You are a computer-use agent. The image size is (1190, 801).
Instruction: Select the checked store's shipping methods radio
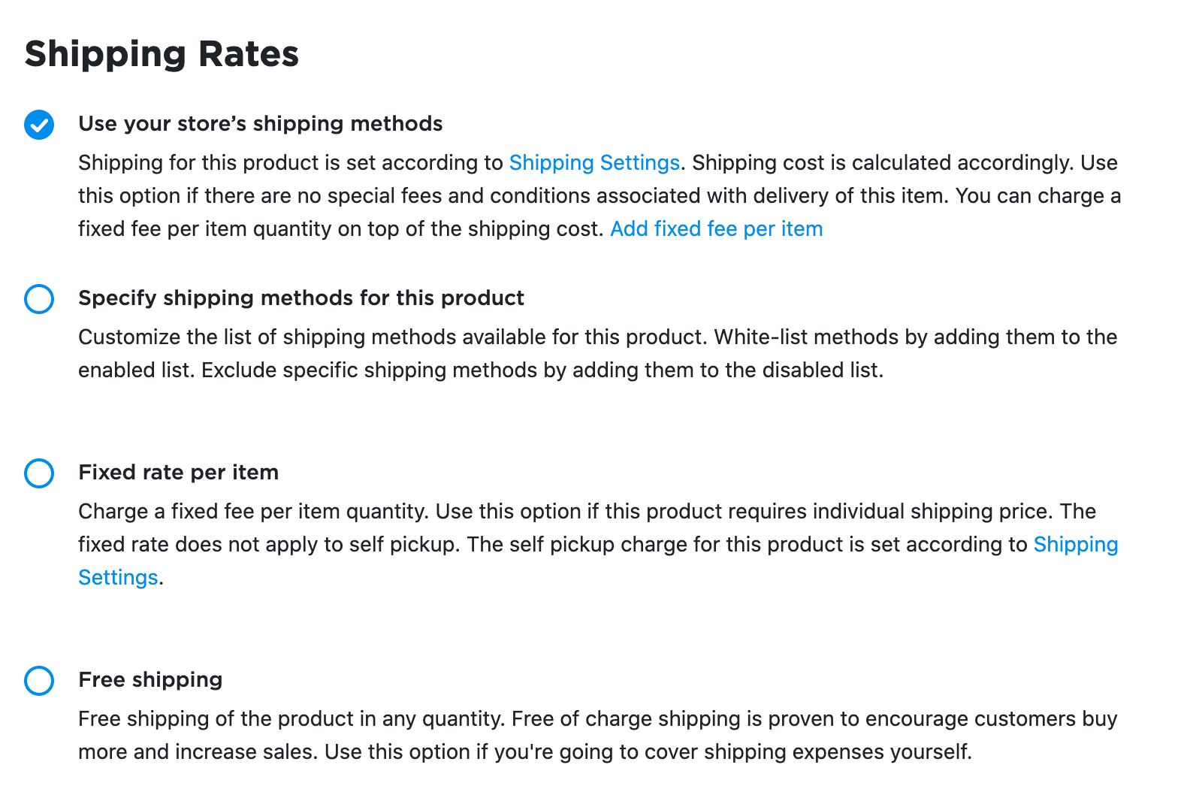click(x=39, y=125)
